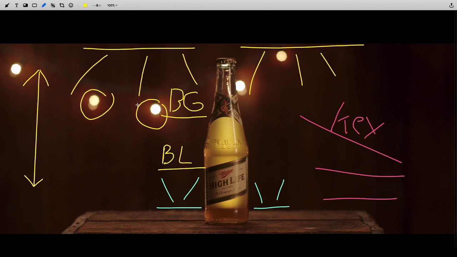Viewport: 457px width, 257px height.
Task: Open the emoji sticker tool
Action: (71, 5)
